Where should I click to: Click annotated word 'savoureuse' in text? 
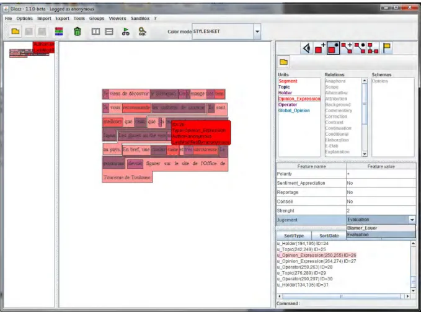tap(205, 149)
